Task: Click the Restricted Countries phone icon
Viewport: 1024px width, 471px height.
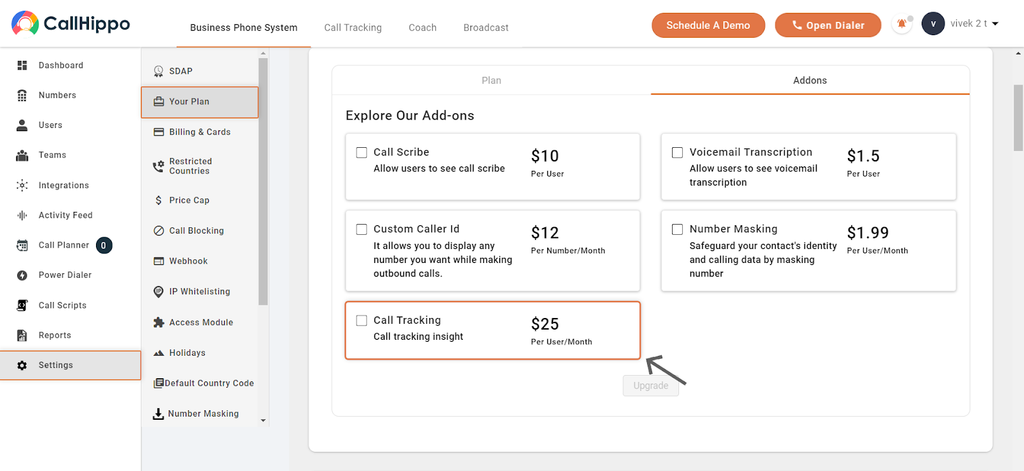Action: (159, 166)
